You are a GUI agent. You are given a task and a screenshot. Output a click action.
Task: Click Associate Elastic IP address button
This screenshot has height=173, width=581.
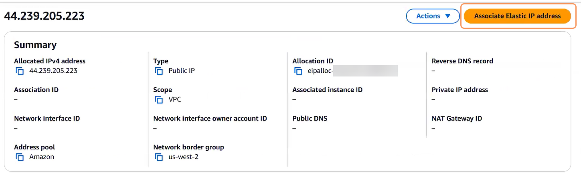(517, 16)
